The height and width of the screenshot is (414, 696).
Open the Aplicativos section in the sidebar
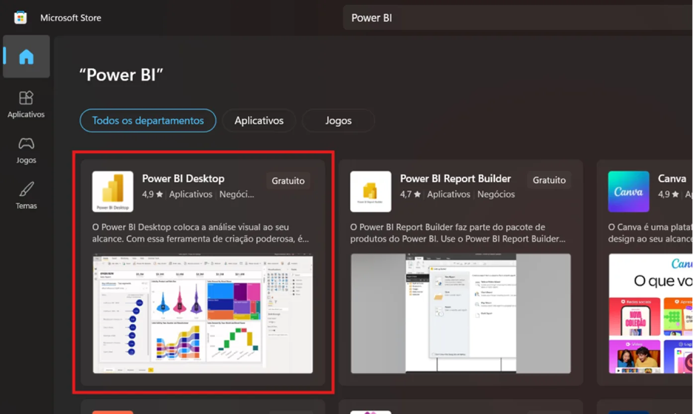click(26, 104)
